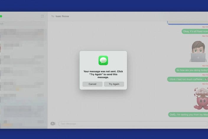The height and width of the screenshot is (139, 208).
Task: Click the recipient name Isaac Roosa
Action: click(x=62, y=16)
